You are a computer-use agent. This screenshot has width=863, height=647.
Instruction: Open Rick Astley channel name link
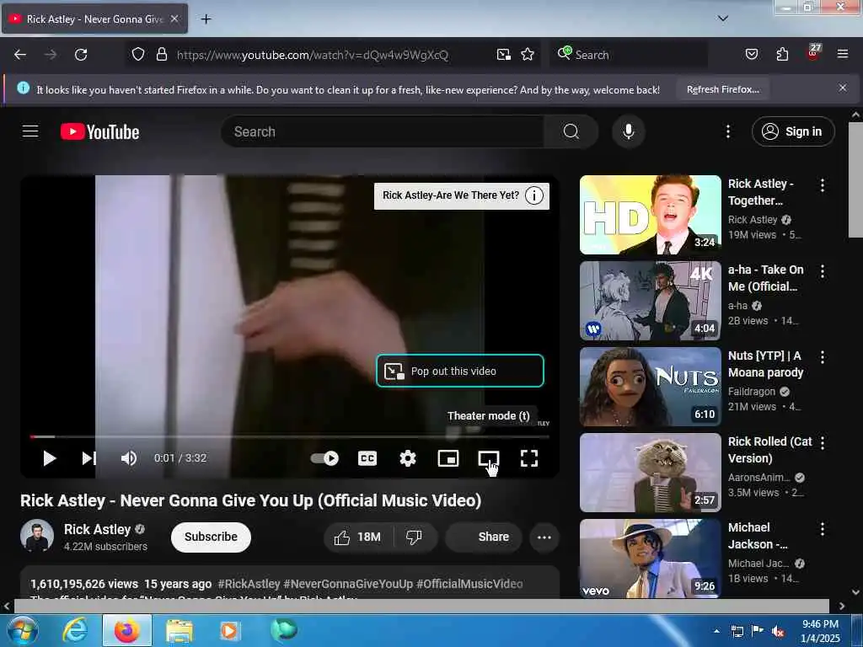coord(97,529)
